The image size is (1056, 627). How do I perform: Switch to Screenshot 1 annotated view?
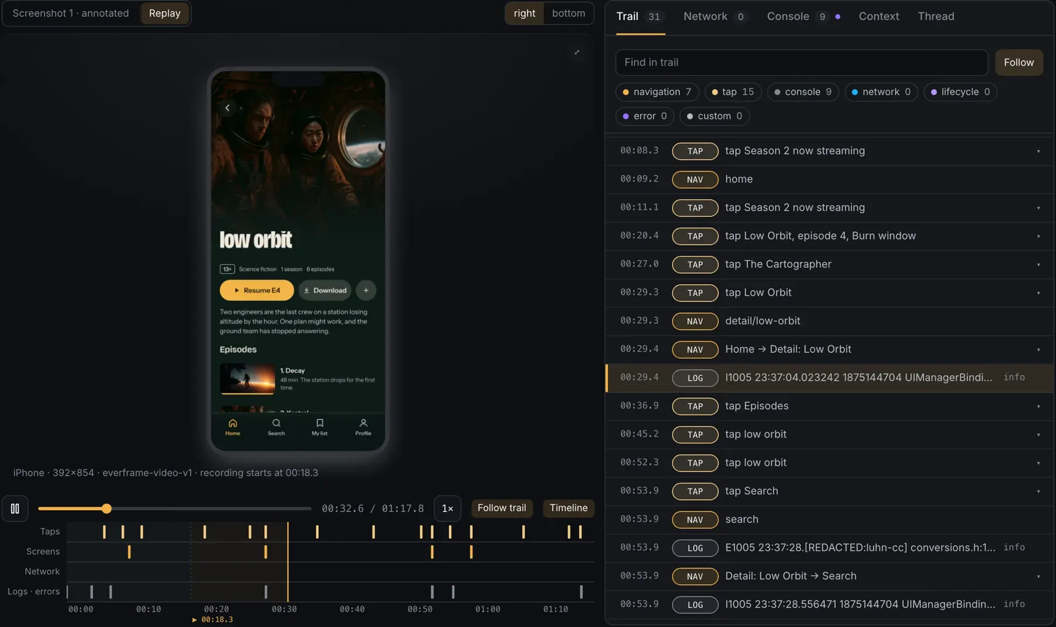click(71, 13)
